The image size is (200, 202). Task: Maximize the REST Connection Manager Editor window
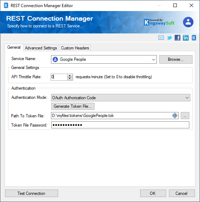175,5
